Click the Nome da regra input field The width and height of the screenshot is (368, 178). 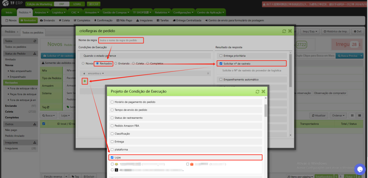click(x=121, y=40)
